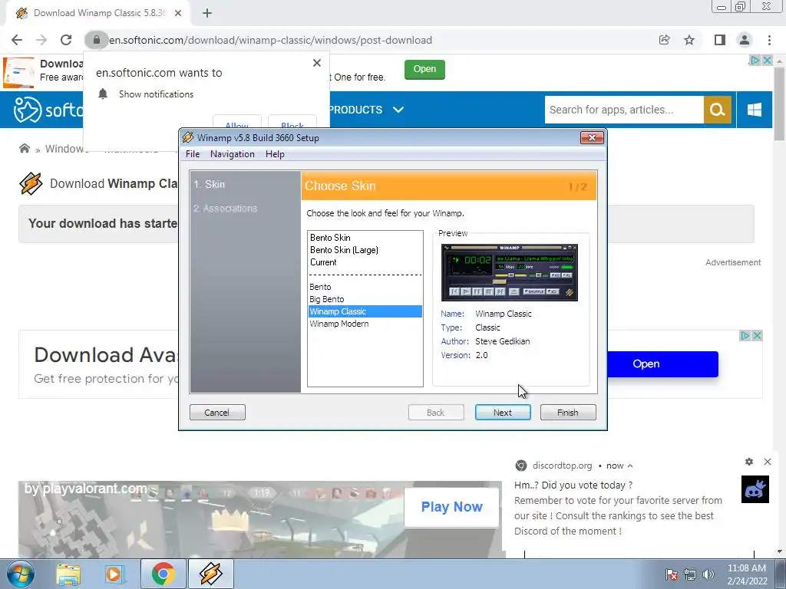The image size is (786, 589).
Task: Select the 1. Skin step
Action: pyautogui.click(x=210, y=184)
